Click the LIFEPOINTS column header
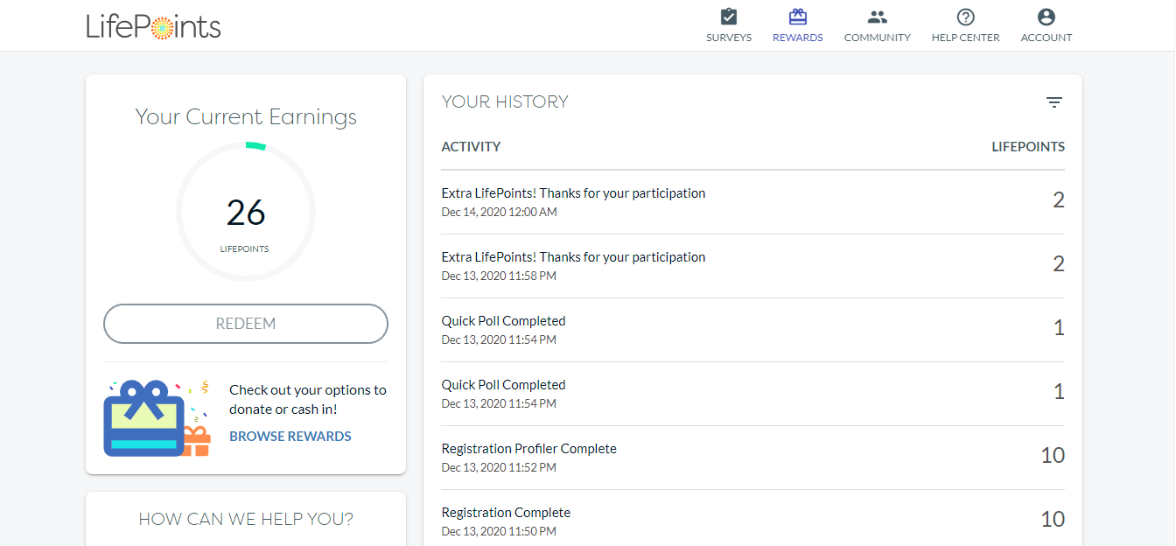 coord(1028,147)
